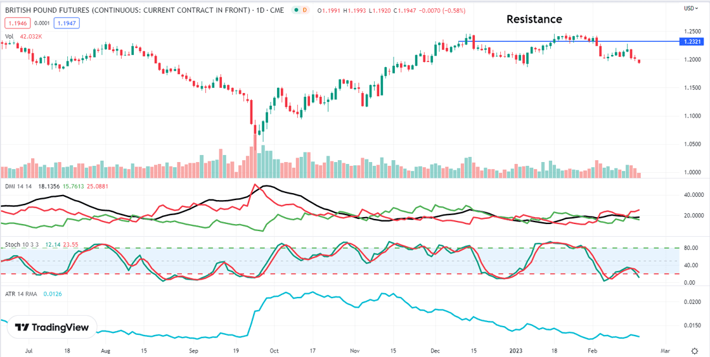Click the Dec label on time axis
Screen dimensions: 710x357
click(x=435, y=350)
